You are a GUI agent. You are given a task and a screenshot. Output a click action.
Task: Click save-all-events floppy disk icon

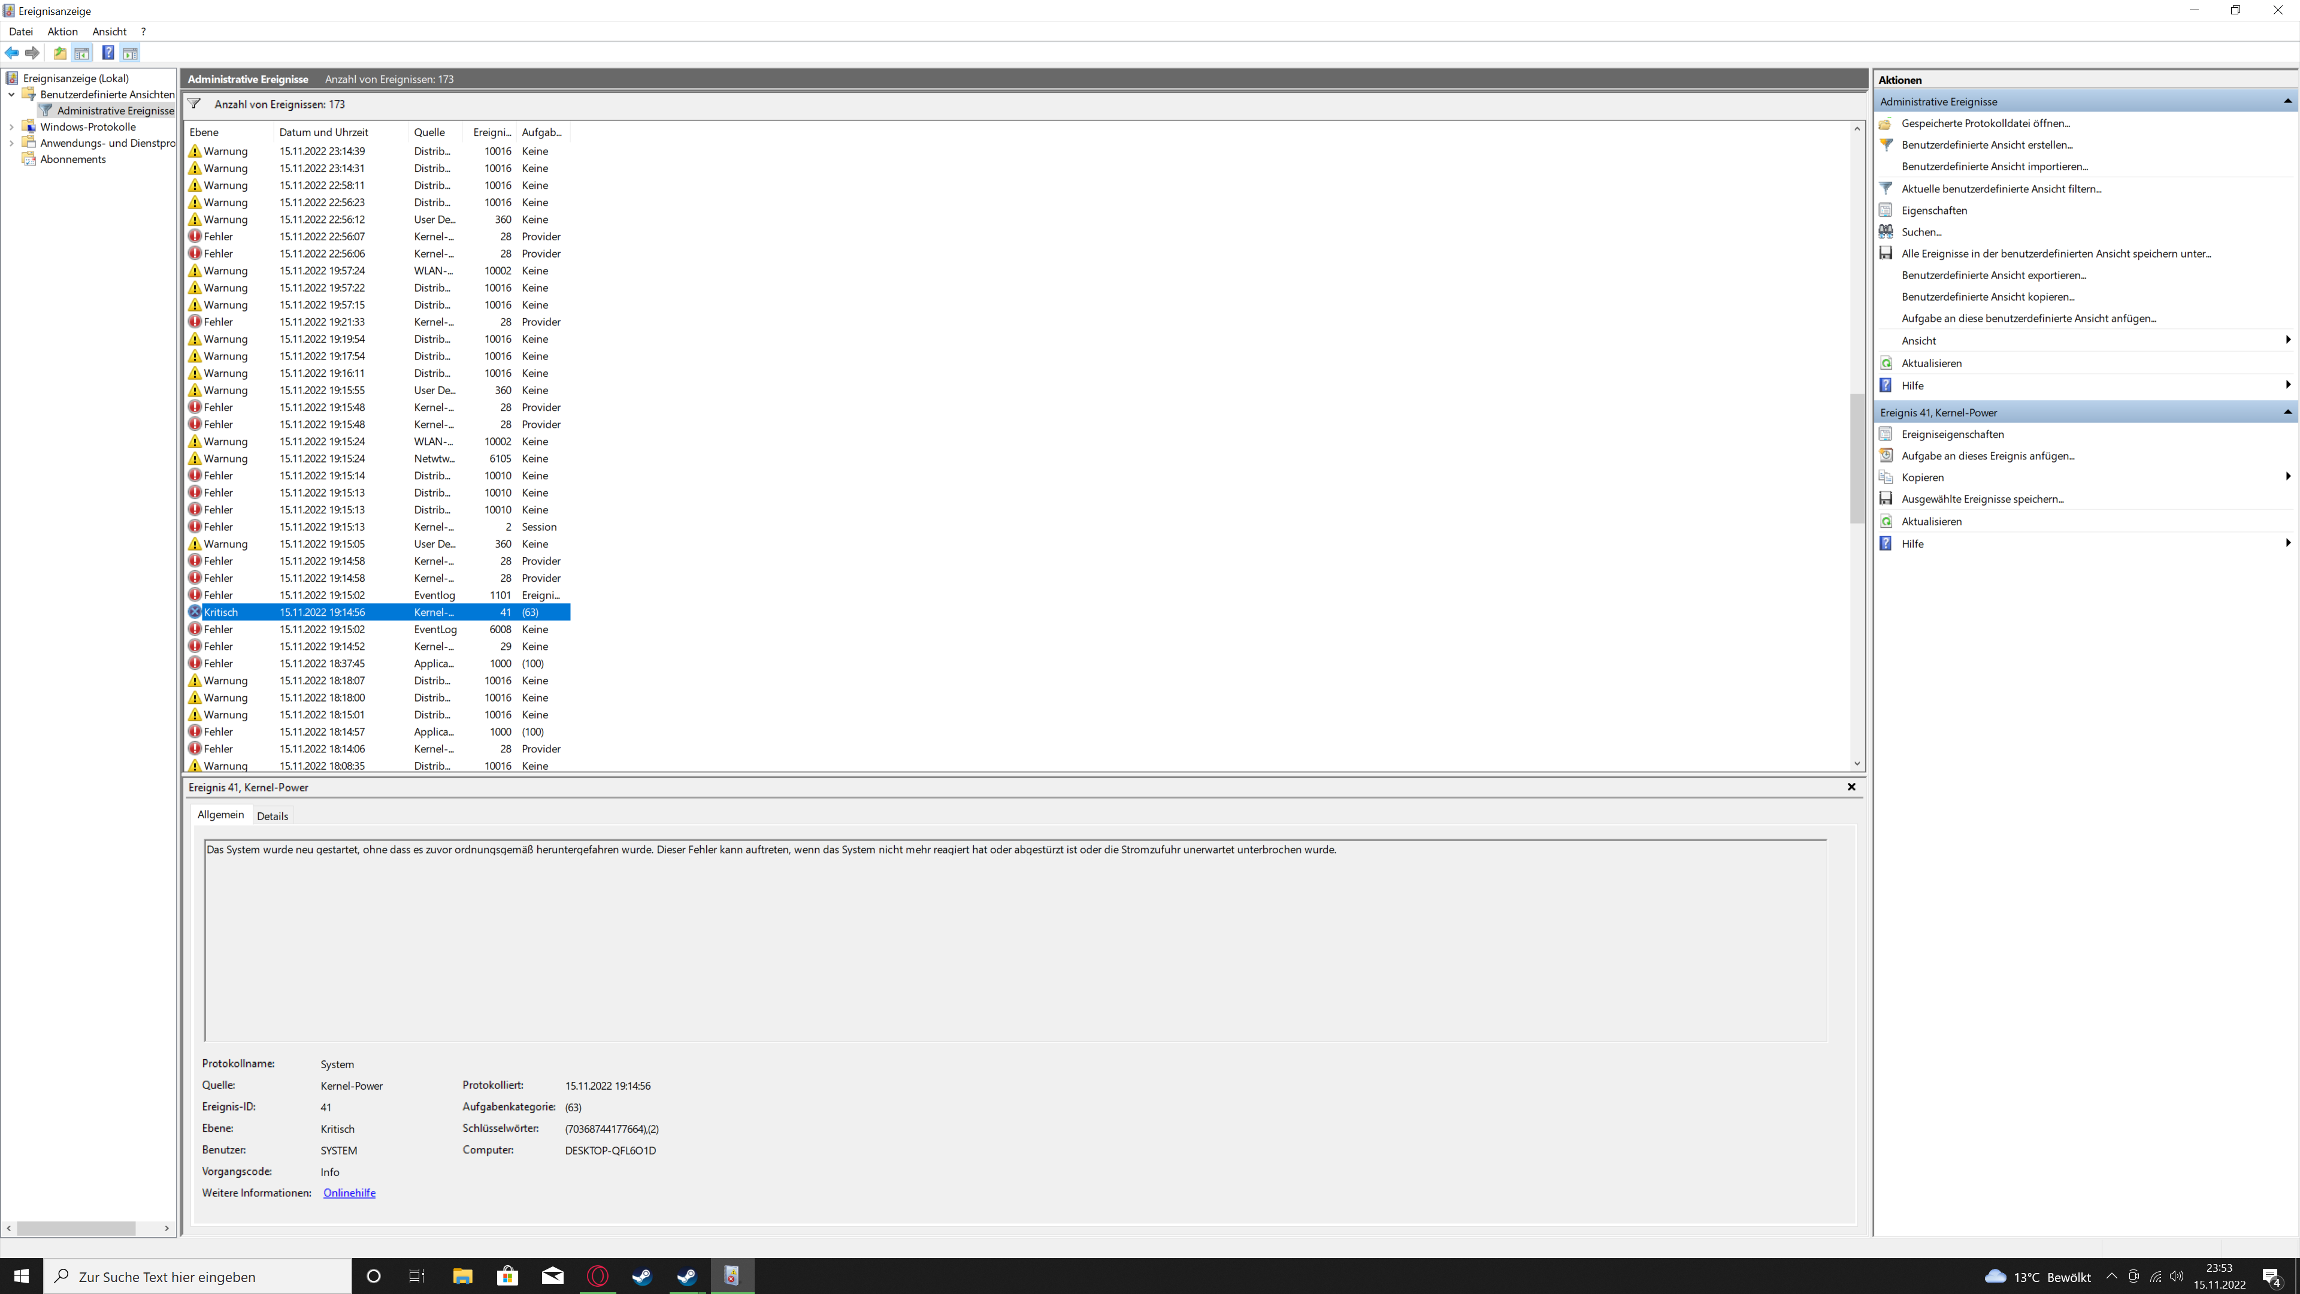click(x=1886, y=253)
